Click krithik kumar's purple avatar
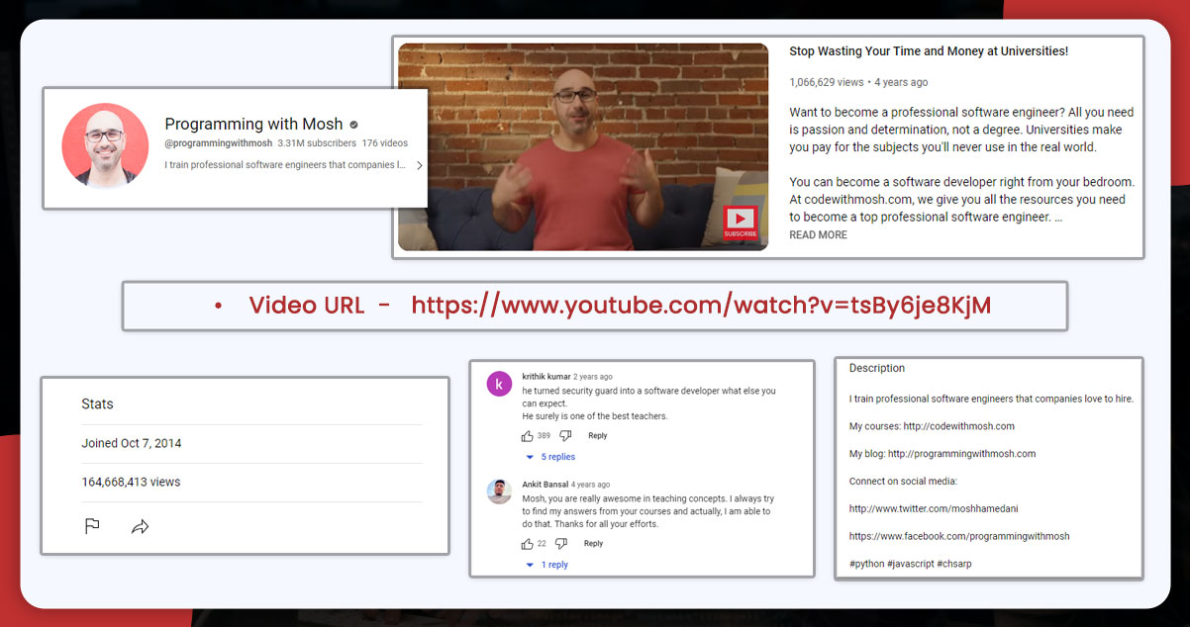Viewport: 1190px width, 627px height. point(499,384)
